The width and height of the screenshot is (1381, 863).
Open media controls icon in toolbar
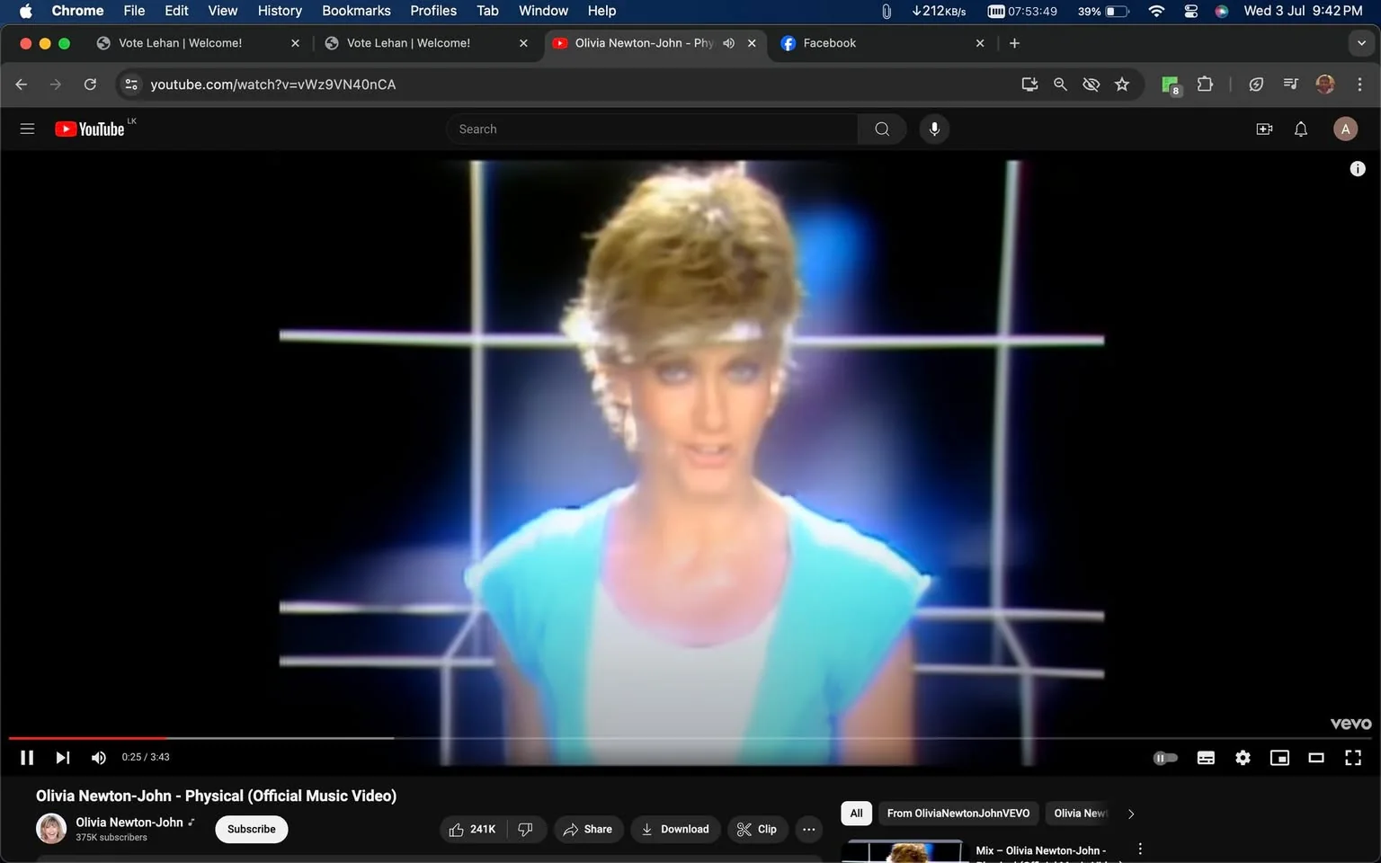coord(1290,84)
